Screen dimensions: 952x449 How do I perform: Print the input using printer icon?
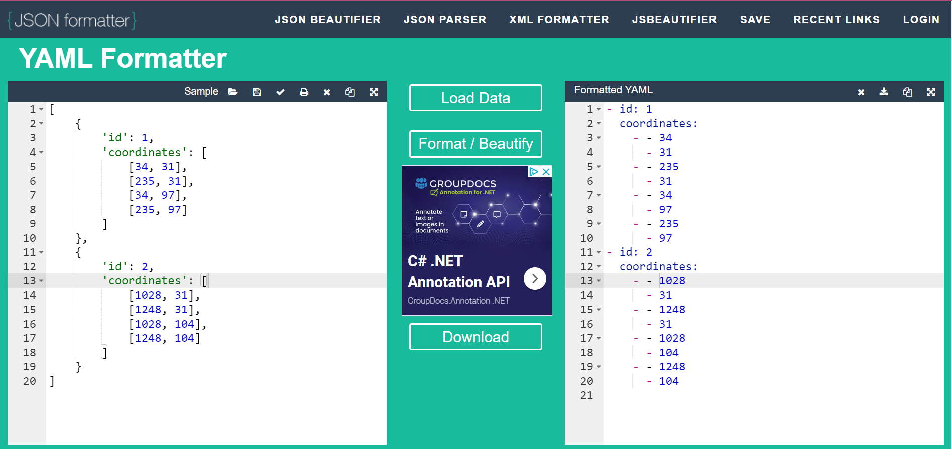pos(304,92)
